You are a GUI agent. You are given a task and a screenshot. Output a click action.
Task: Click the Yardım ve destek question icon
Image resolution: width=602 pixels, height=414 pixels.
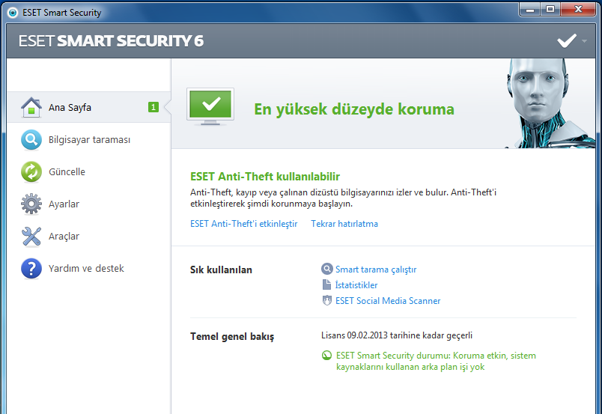click(x=31, y=269)
